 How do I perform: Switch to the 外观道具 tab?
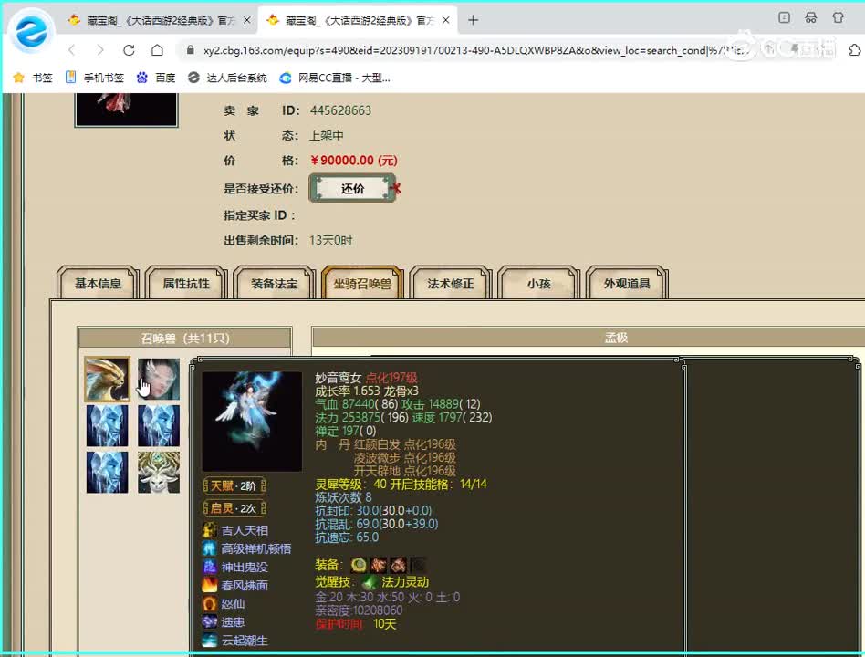click(x=627, y=284)
